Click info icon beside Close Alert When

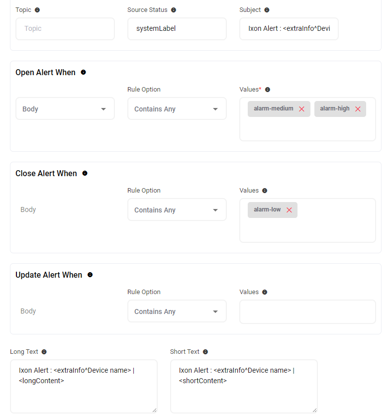point(85,173)
